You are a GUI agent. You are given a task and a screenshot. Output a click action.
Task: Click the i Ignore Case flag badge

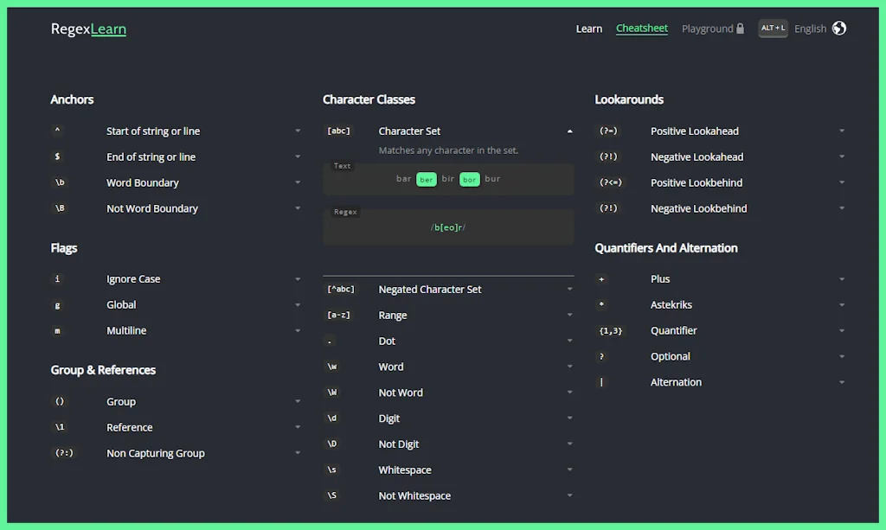[57, 278]
